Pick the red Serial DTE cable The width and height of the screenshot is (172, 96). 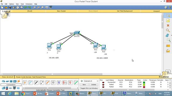(70, 83)
